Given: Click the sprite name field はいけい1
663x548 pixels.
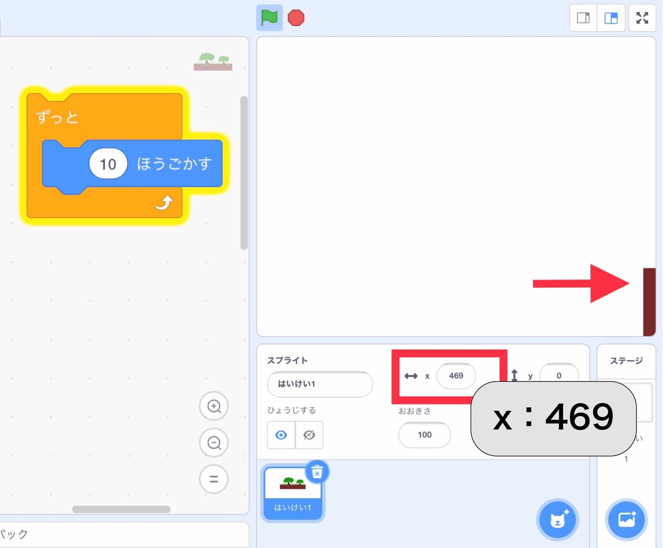Looking at the screenshot, I should point(319,384).
